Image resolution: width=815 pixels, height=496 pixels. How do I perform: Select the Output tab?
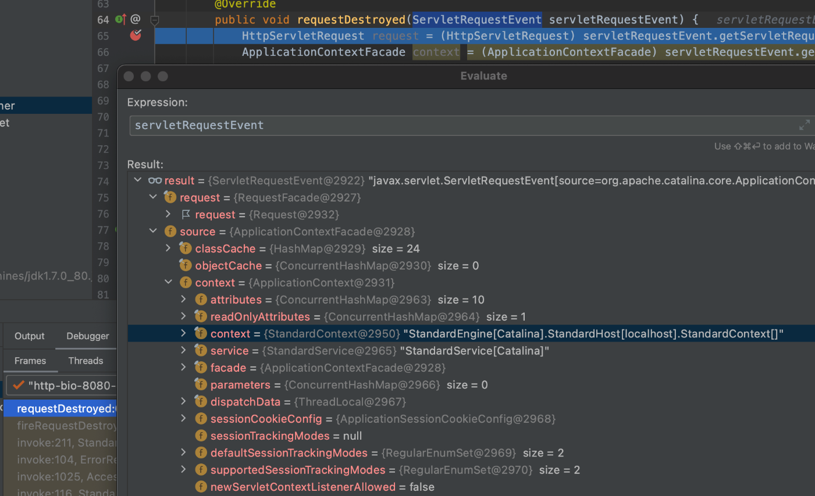click(30, 336)
